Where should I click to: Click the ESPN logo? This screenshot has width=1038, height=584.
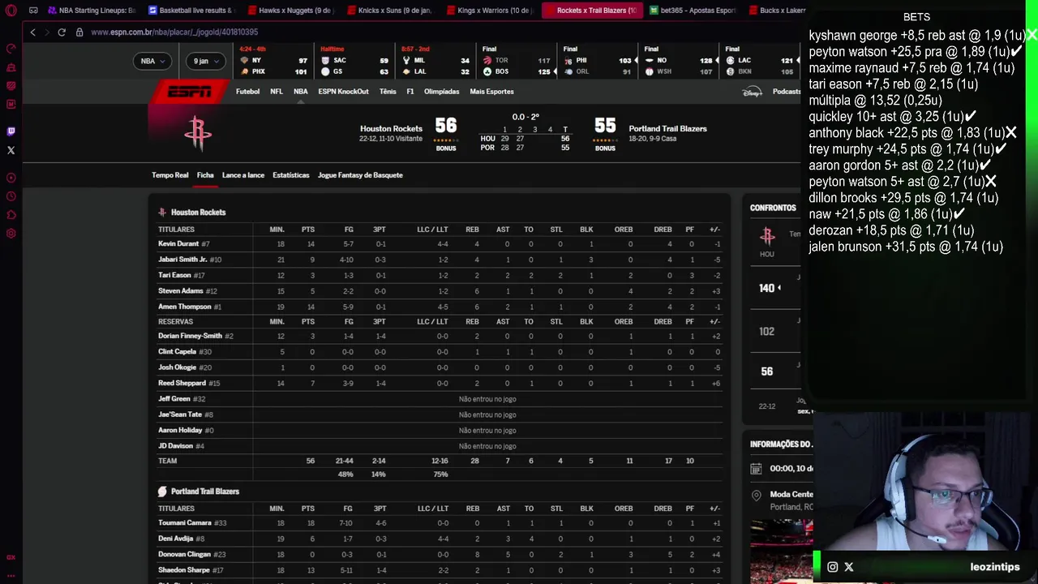point(190,92)
